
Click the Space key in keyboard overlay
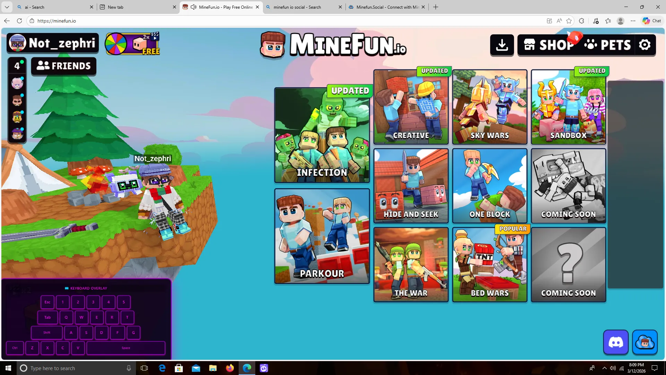click(126, 348)
